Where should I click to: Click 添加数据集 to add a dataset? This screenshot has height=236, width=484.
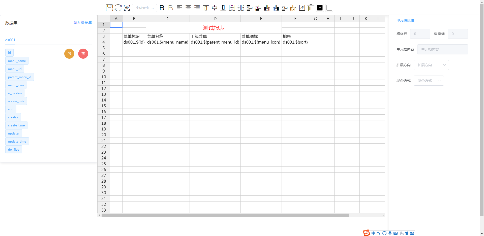point(83,23)
